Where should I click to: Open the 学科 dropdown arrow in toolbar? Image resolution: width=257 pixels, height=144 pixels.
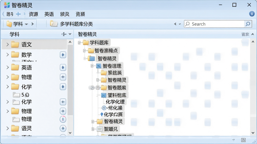click(26, 24)
